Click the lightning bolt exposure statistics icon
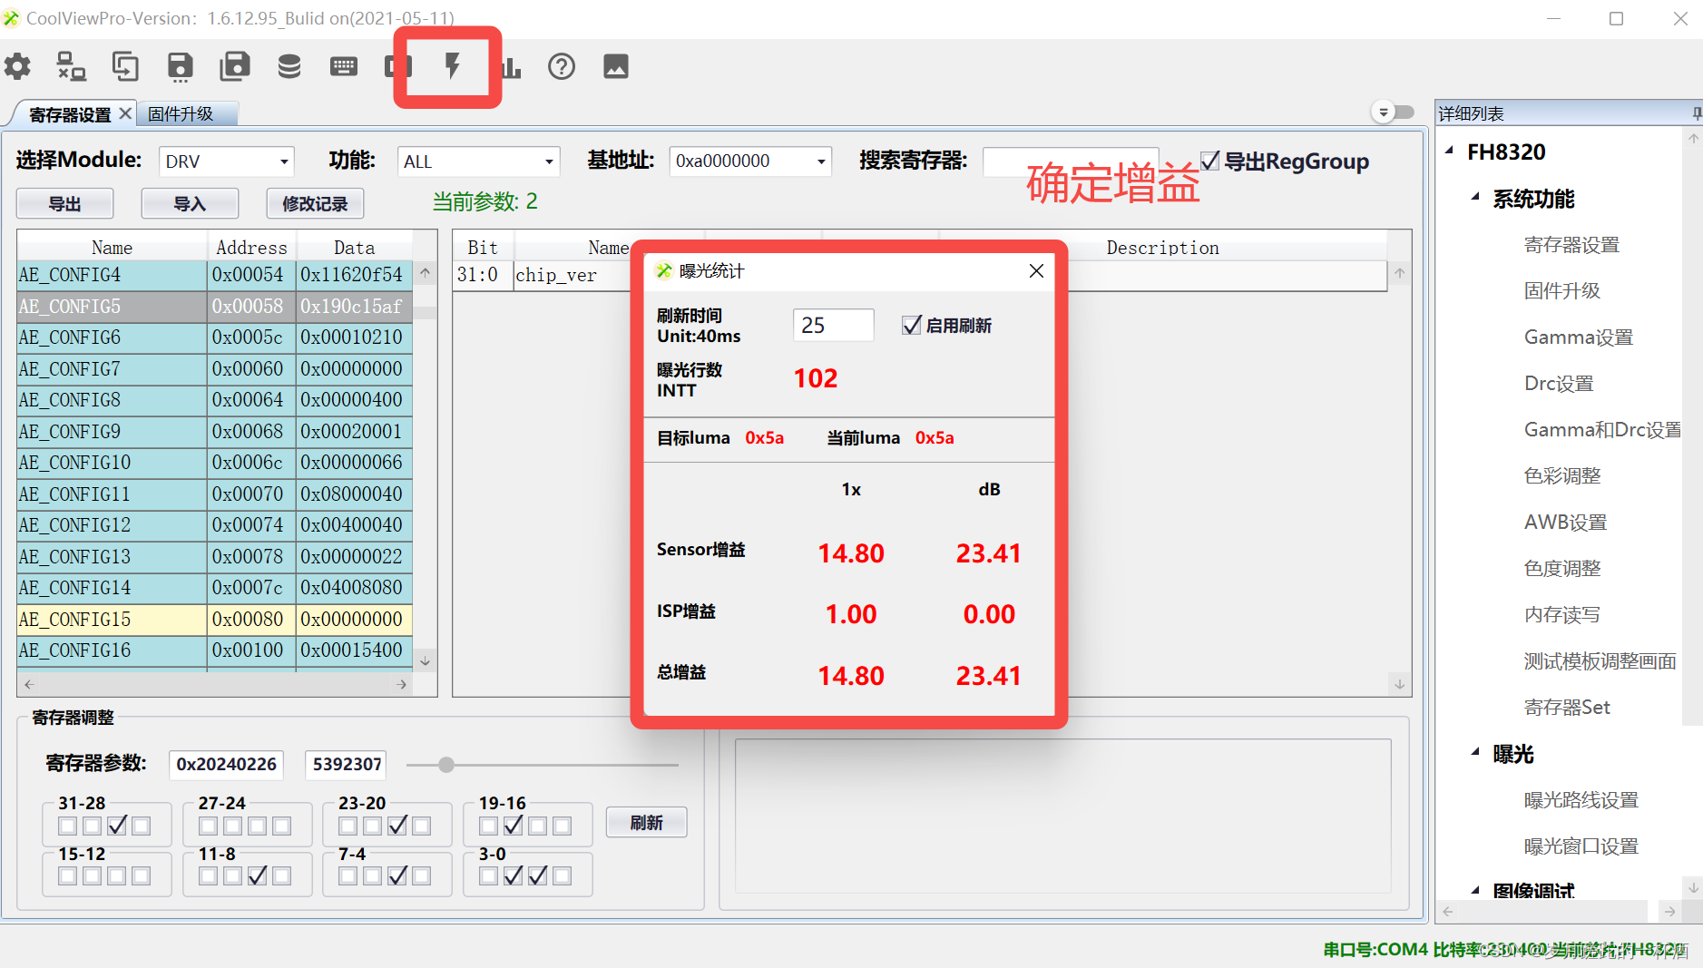Screen dimensions: 1703x968 tap(452, 66)
